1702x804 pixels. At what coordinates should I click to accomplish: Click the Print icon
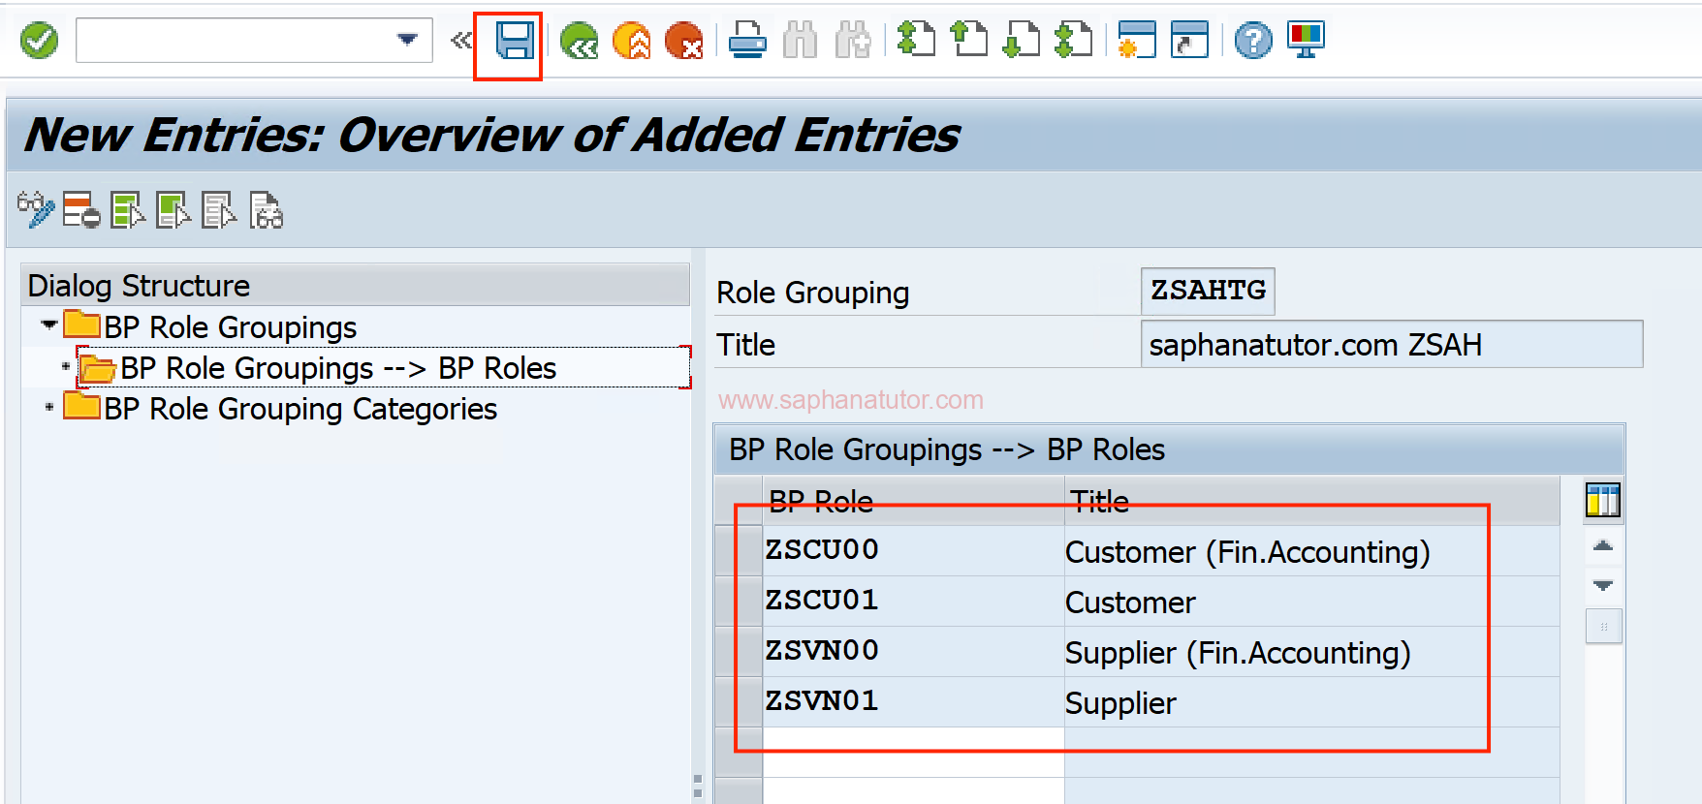pos(747,41)
